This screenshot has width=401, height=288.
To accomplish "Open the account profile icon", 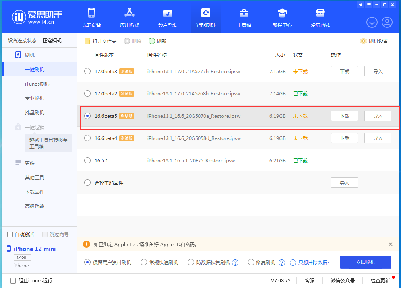I will tap(387, 22).
